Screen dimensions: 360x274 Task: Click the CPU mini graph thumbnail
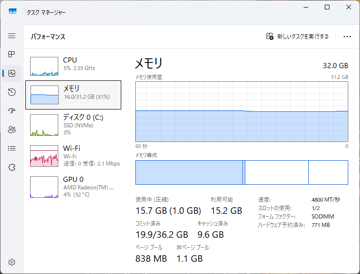44,67
